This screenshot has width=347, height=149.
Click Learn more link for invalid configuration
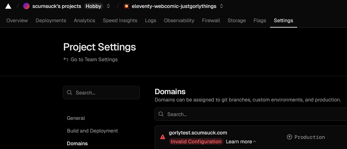(x=239, y=141)
